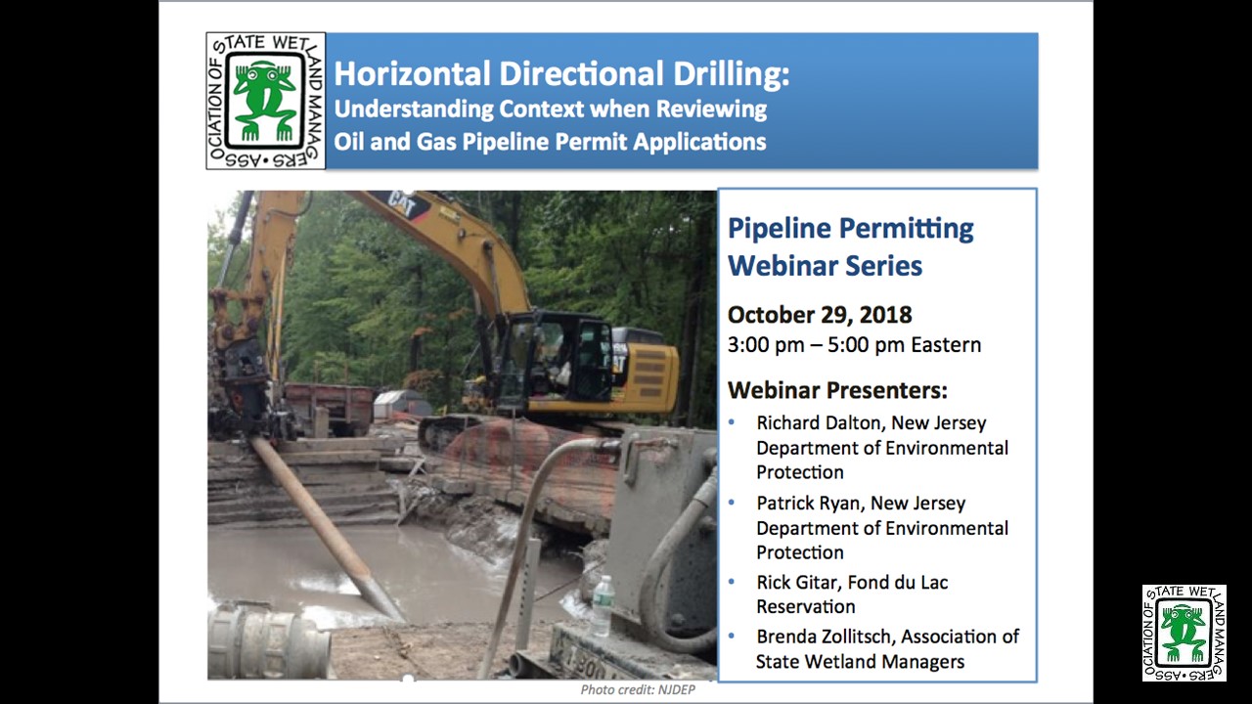The image size is (1252, 704).
Task: Select the 'Horizontal Directional Drilling:' title text
Action: (561, 74)
